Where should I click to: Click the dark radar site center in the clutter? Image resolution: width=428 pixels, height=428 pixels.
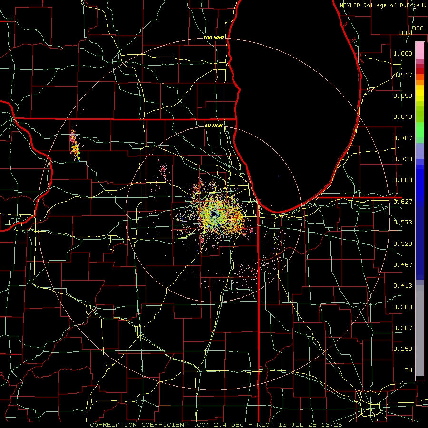point(214,214)
